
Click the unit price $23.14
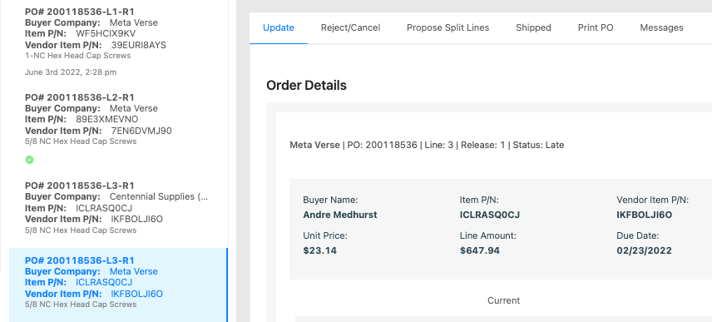point(319,250)
